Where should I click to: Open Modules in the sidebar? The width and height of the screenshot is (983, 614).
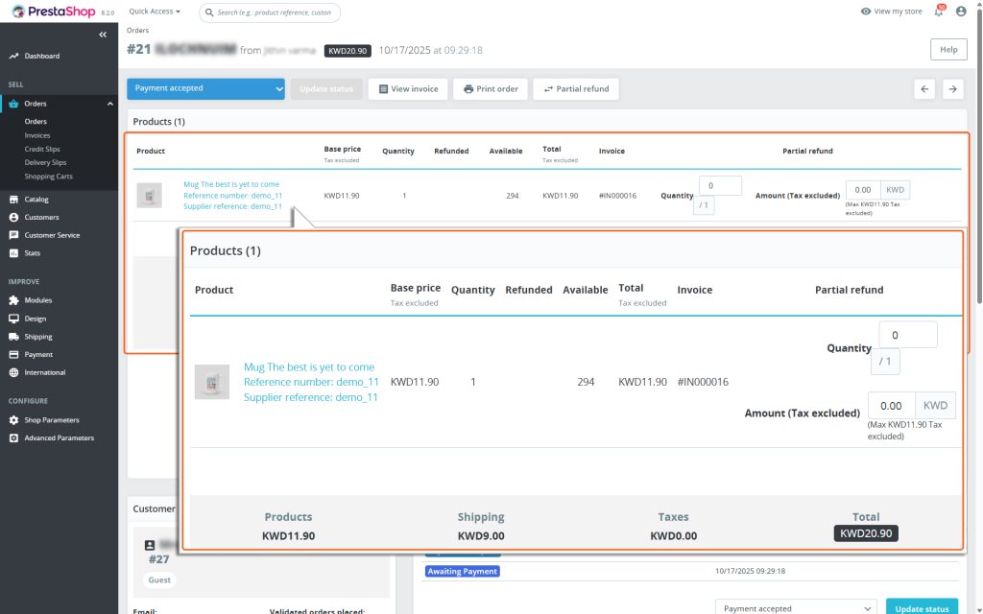coord(38,300)
